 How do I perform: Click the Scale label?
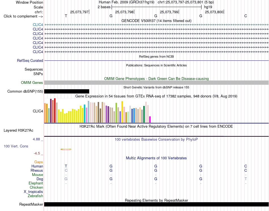coord(38,7)
